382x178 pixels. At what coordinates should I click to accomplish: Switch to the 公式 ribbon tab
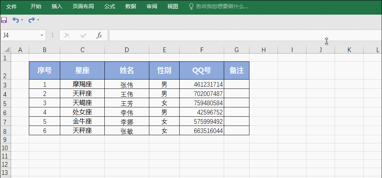(109, 6)
